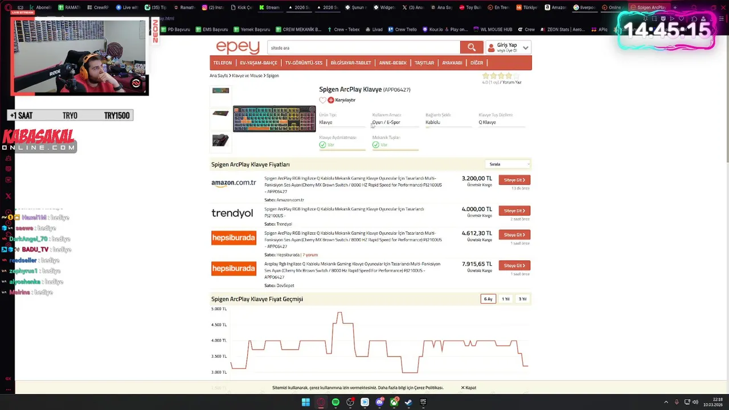Open the AYAKKABI category menu
729x410 pixels.
click(452, 63)
